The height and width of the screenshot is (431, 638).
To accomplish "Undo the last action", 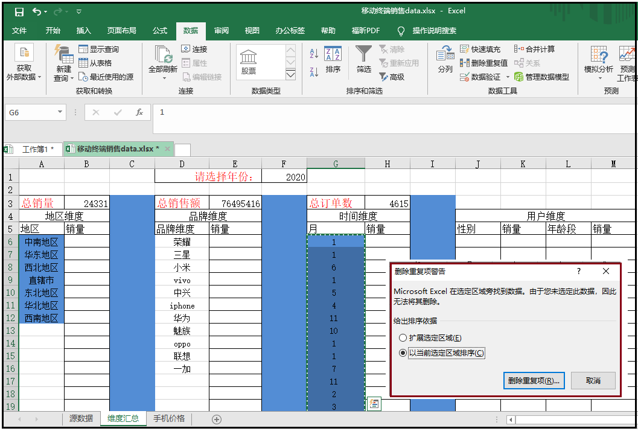I will pyautogui.click(x=37, y=12).
